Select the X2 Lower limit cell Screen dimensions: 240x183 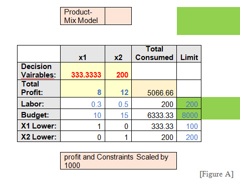tap(189, 136)
